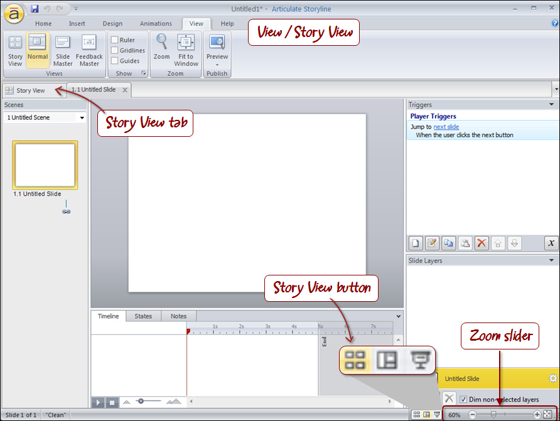Create a new trigger
The width and height of the screenshot is (560, 421).
point(416,243)
